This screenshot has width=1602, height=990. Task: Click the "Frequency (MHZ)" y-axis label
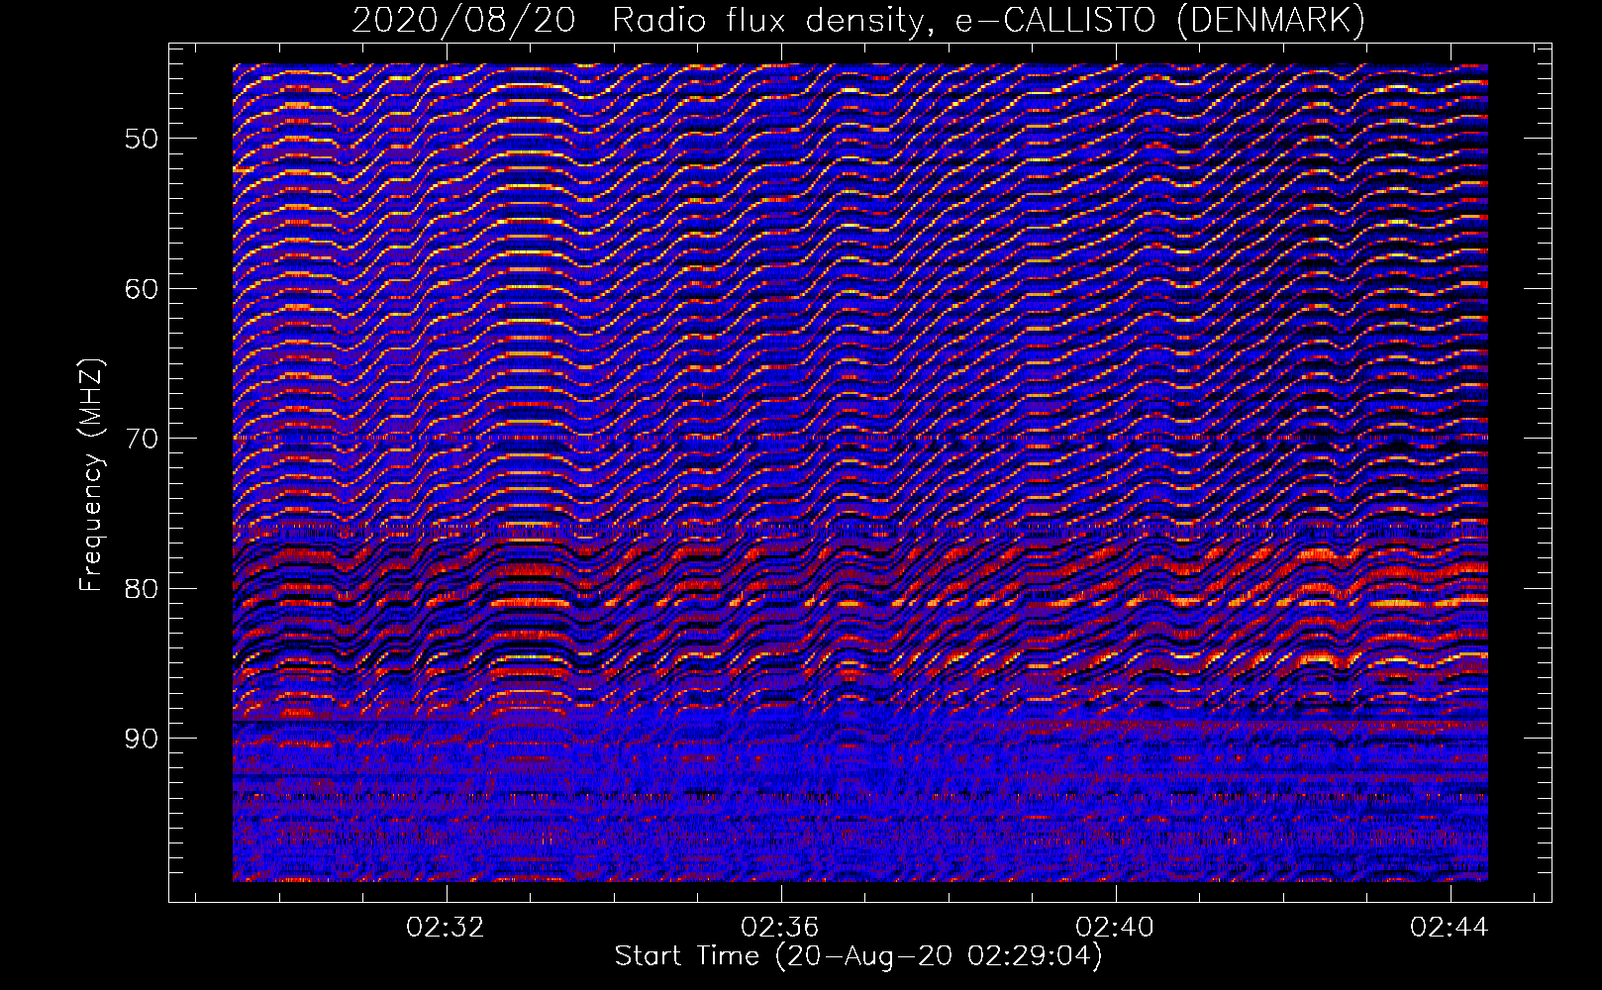pos(91,475)
